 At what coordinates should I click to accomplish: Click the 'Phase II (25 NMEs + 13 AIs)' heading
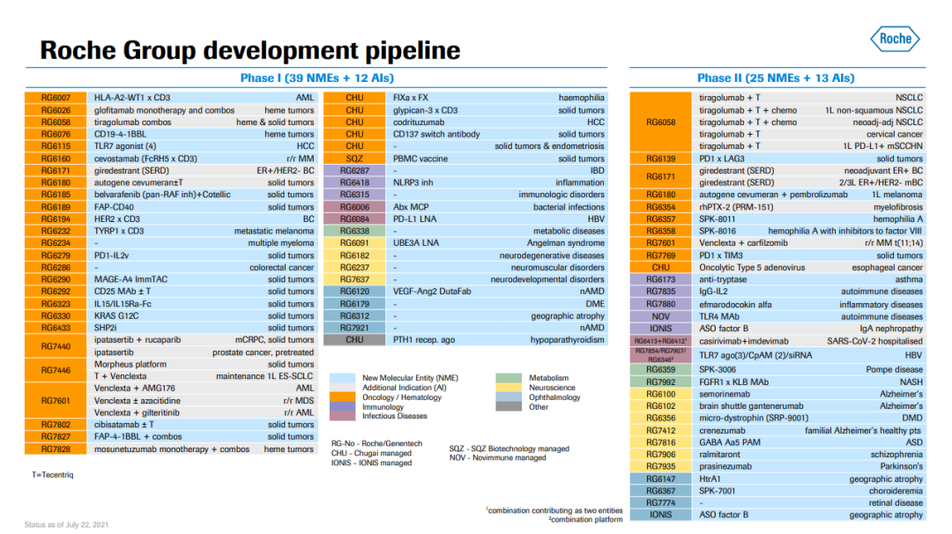tap(776, 78)
